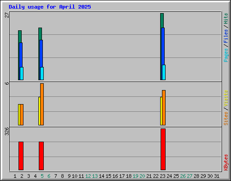Viewport: 231px width, 181px height.
Task: Click green day label 12 on x-axis
Action: (x=88, y=176)
